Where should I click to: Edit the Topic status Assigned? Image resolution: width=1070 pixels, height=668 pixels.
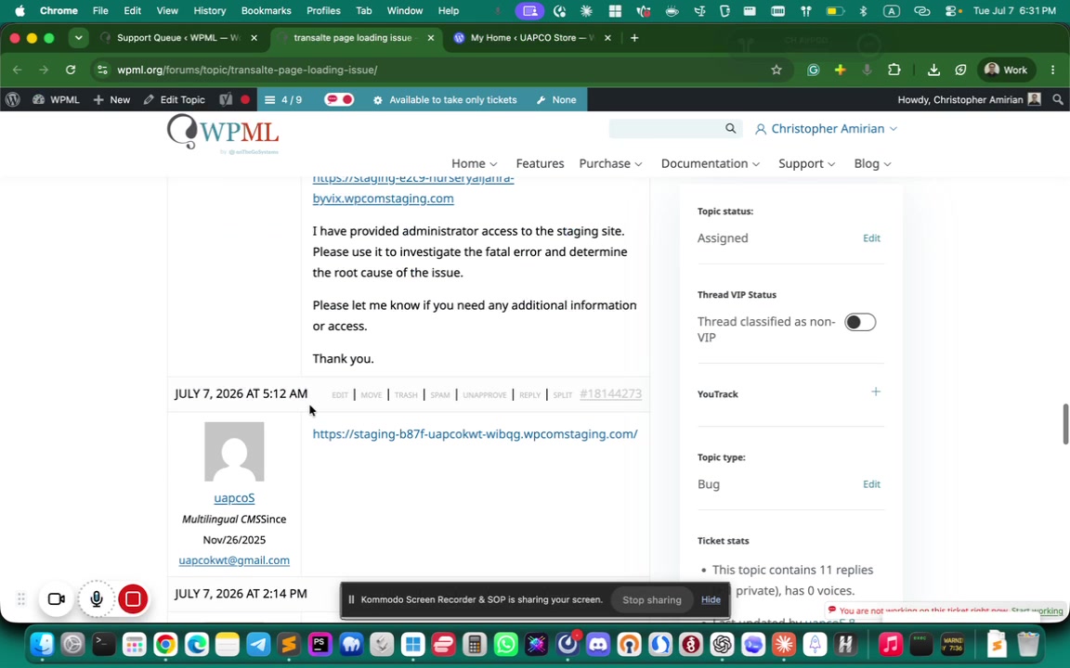click(871, 238)
